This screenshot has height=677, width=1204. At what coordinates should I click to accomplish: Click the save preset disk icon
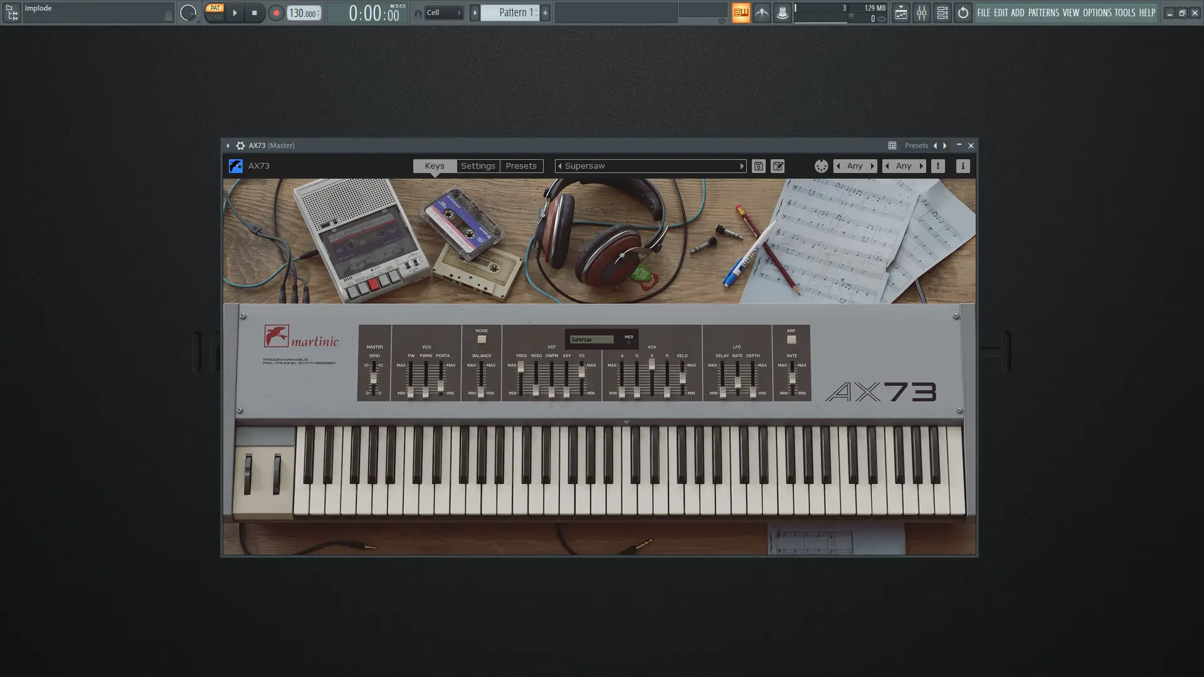pyautogui.click(x=758, y=166)
